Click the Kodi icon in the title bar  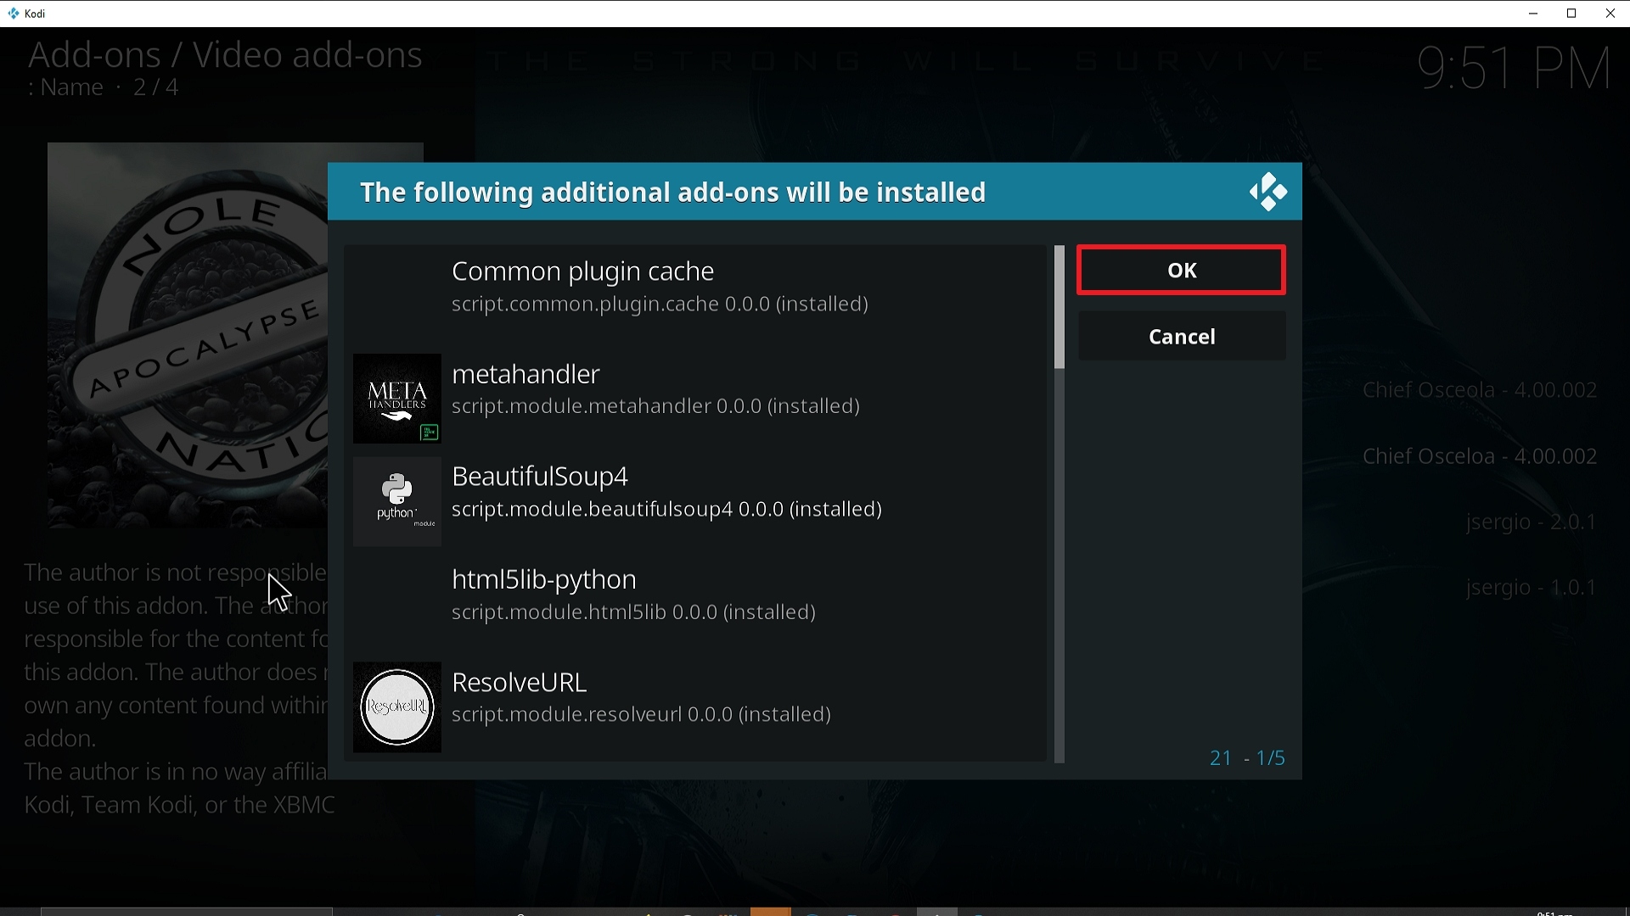(x=14, y=14)
